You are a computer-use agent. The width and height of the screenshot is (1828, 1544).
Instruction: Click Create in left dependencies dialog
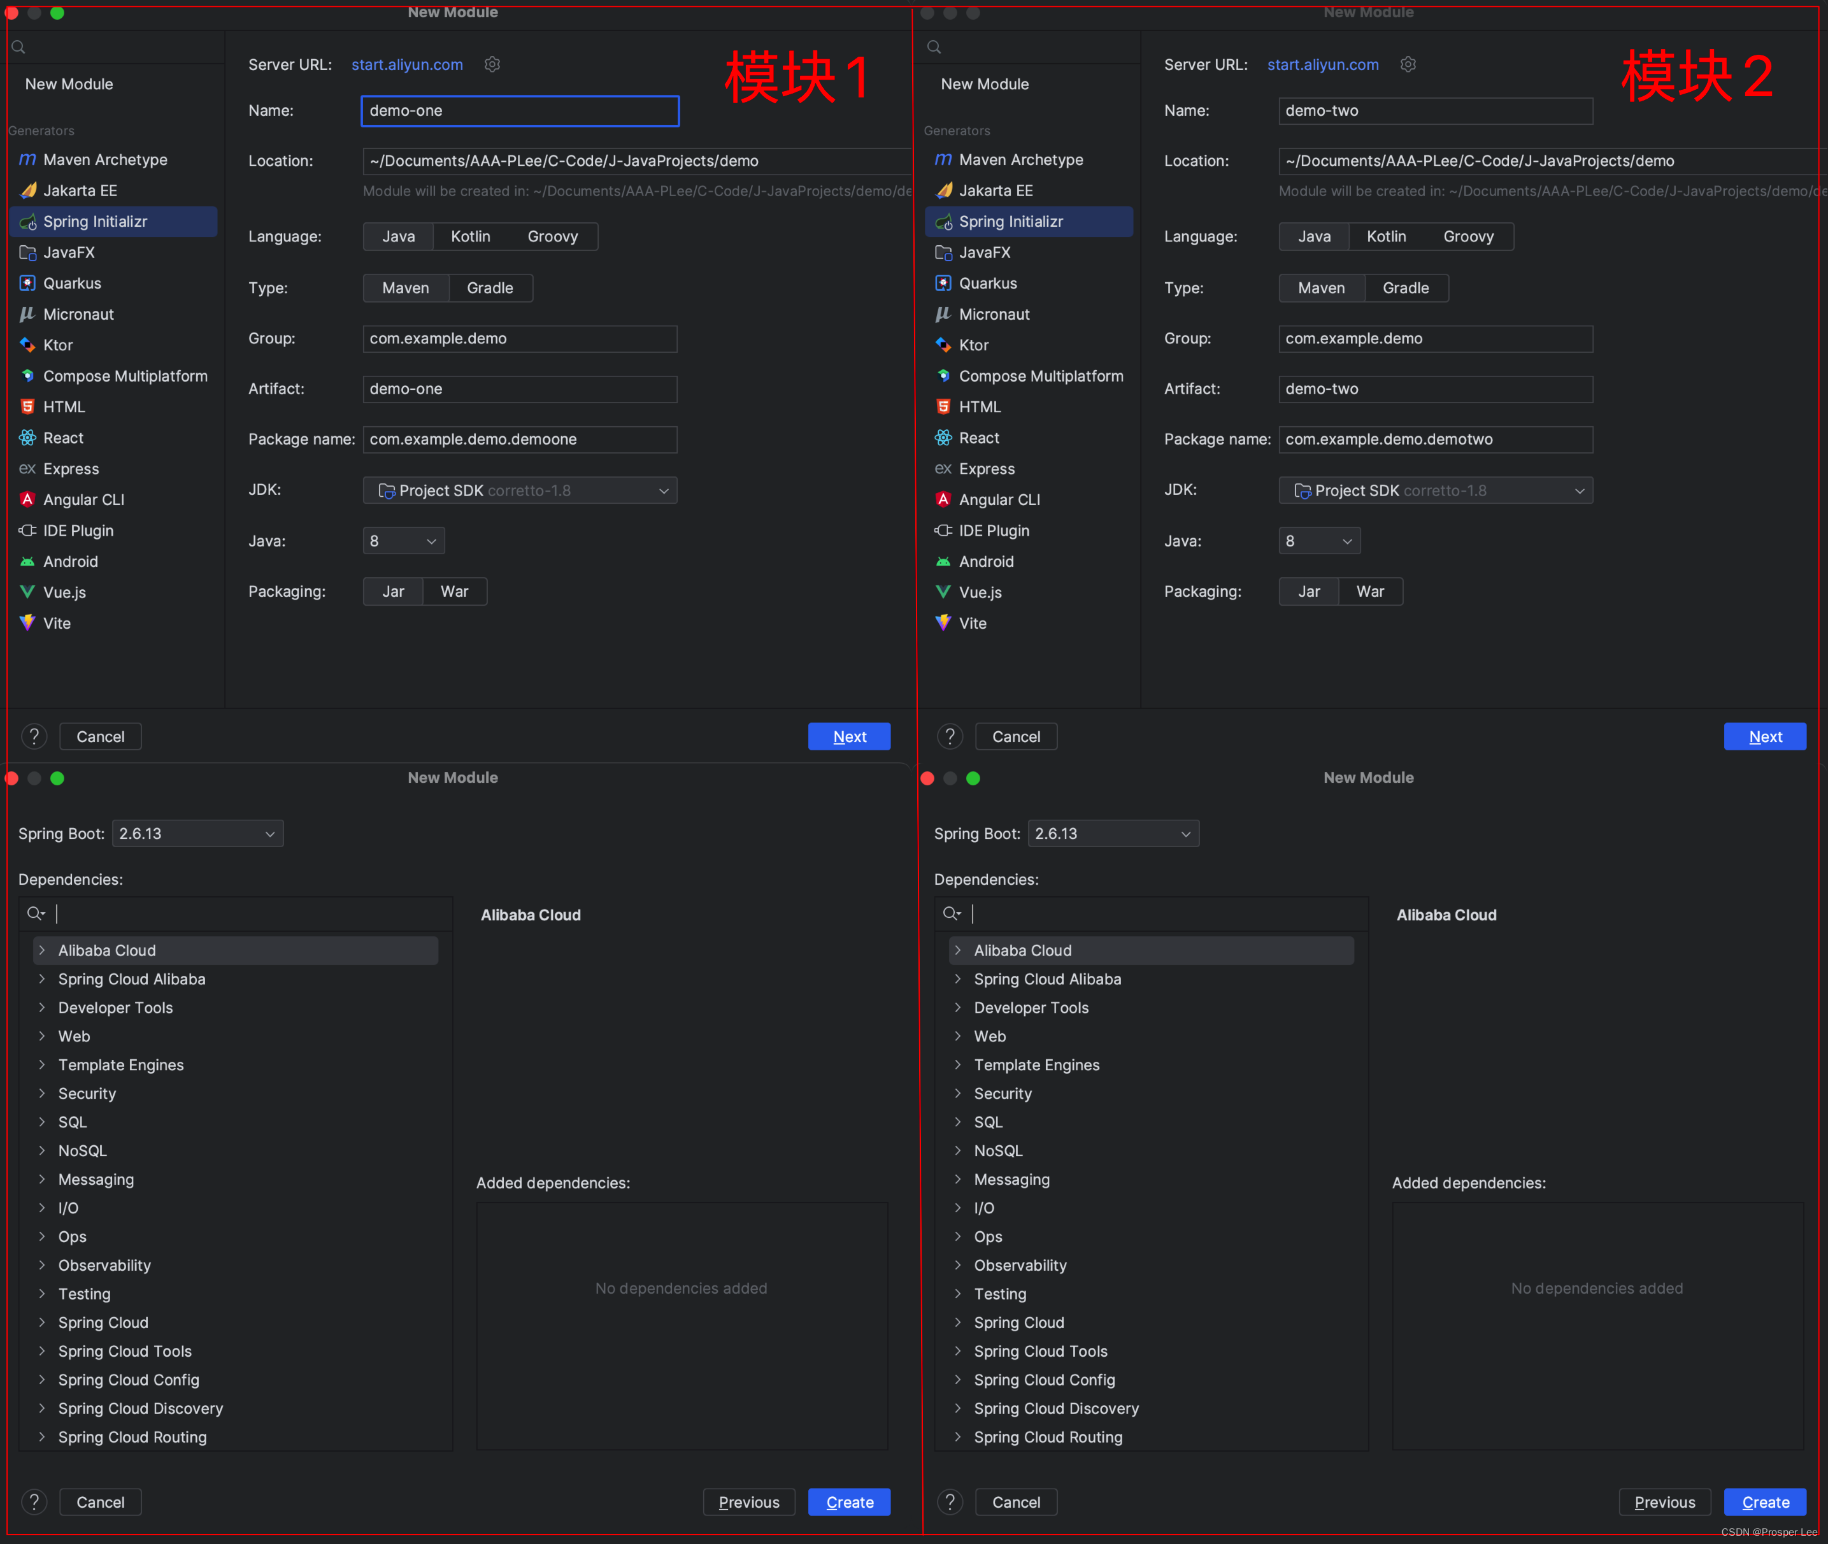click(x=849, y=1502)
